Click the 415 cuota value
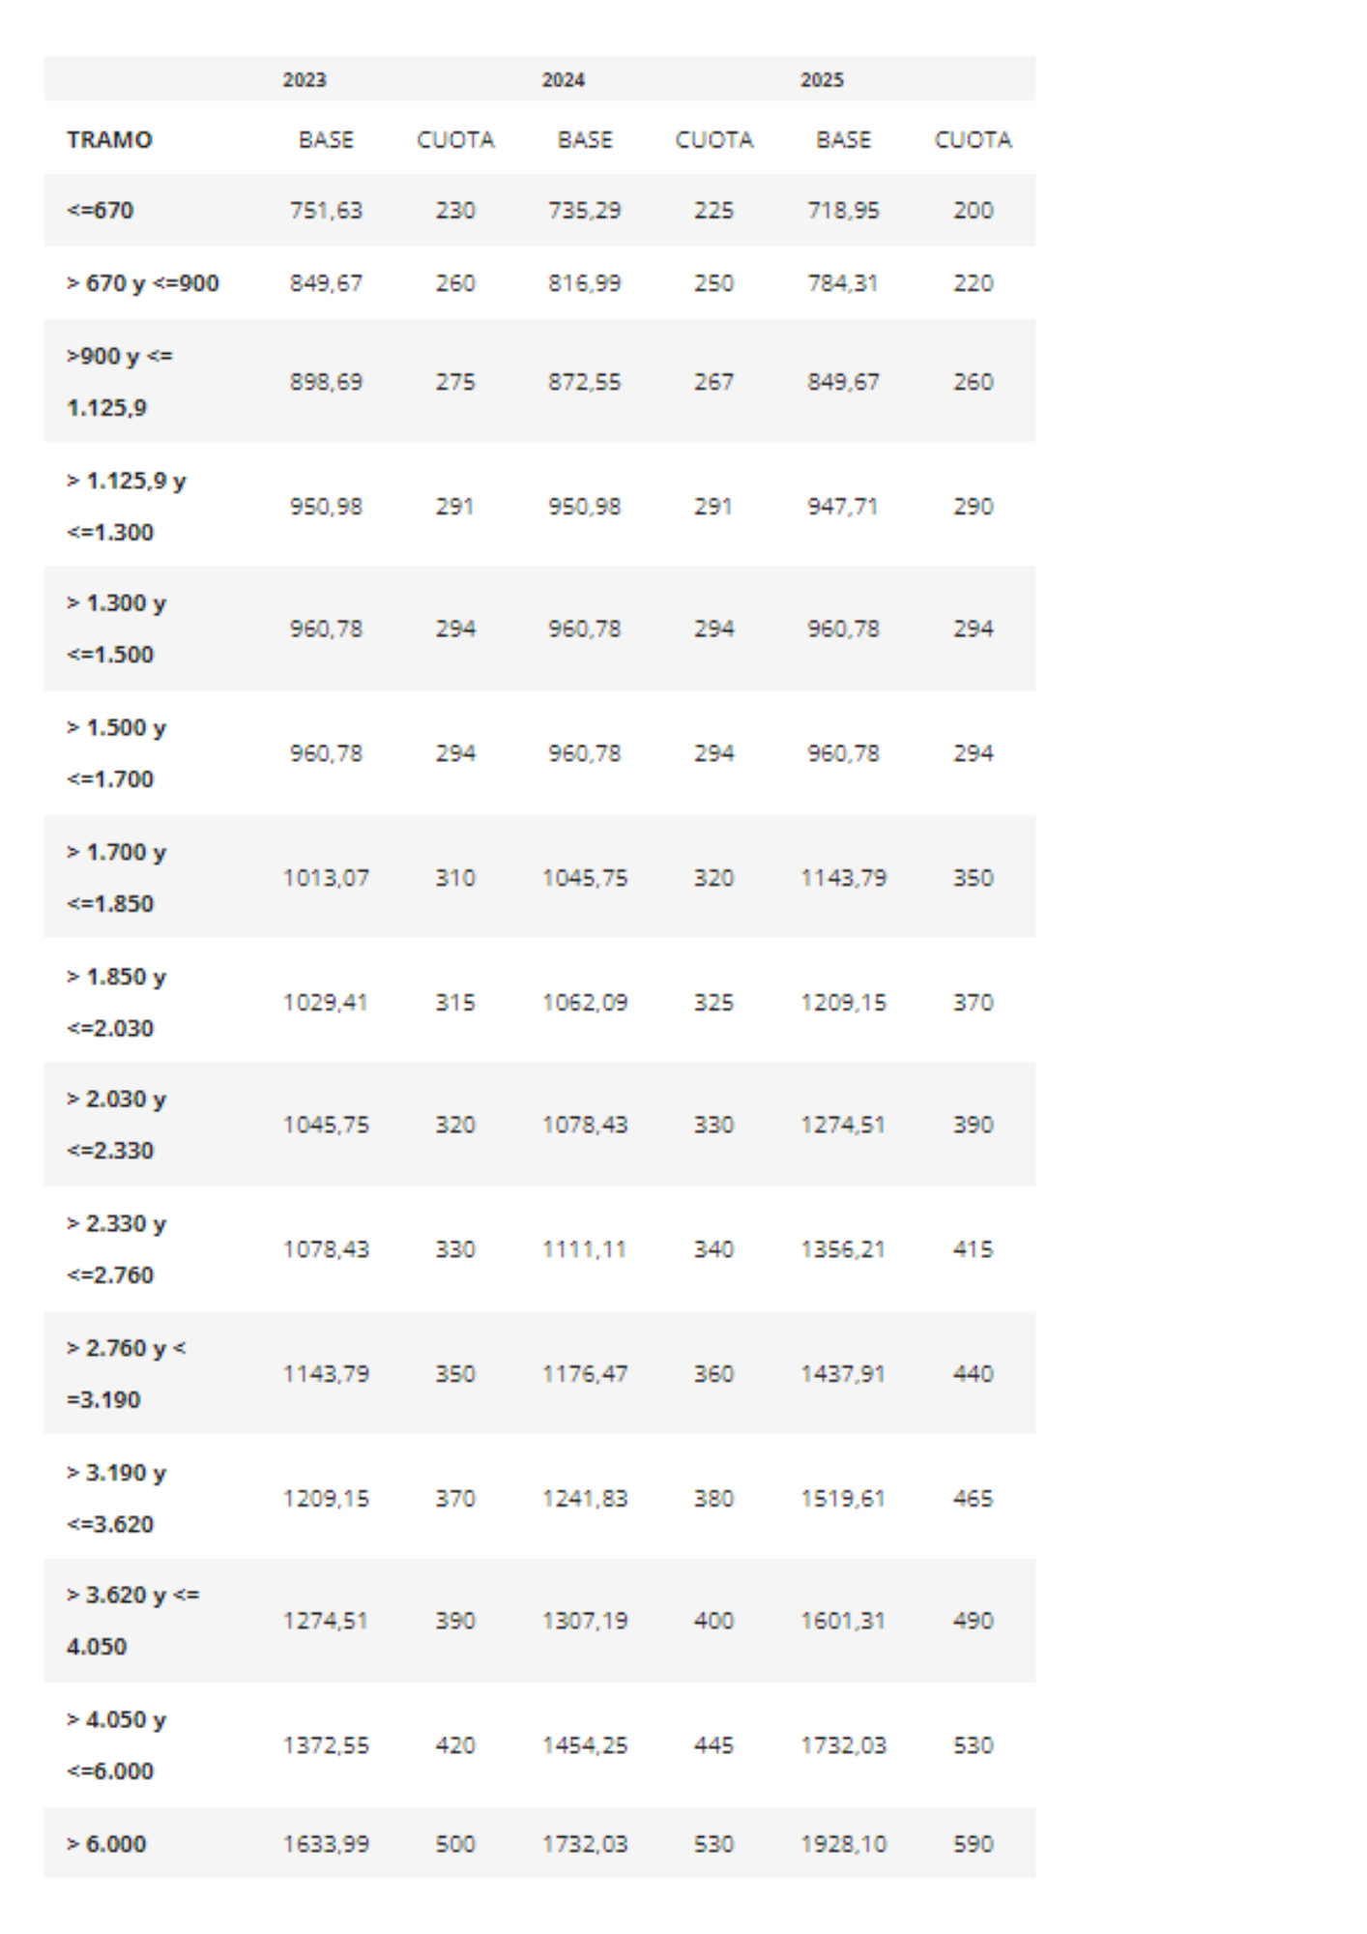The height and width of the screenshot is (1934, 1367). pyautogui.click(x=974, y=1249)
